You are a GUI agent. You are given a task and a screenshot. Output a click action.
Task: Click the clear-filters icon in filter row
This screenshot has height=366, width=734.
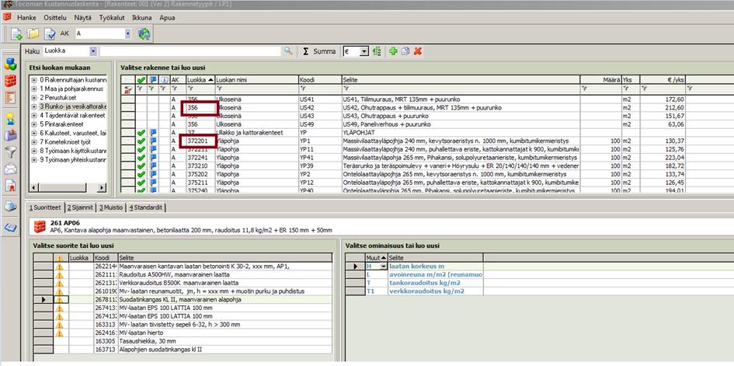(x=127, y=89)
